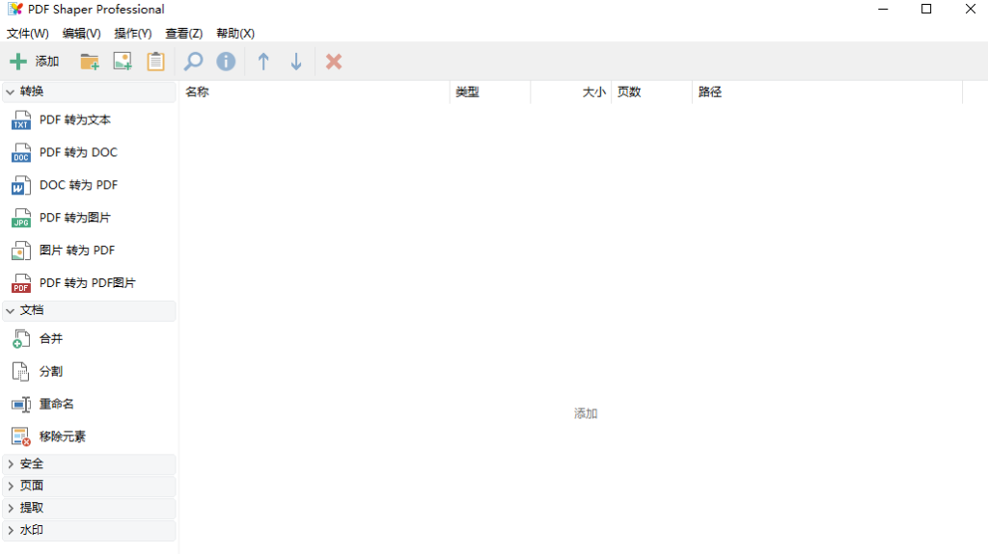Click the 重命名 rename icon
The width and height of the screenshot is (988, 554).
[x=21, y=404]
